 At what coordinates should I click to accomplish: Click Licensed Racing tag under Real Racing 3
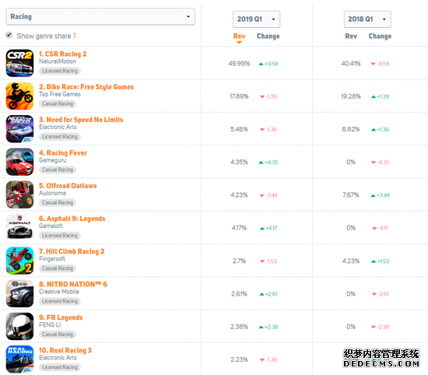60,367
